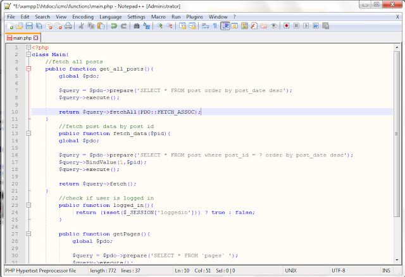Click the Copy toolbar icon

click(x=91, y=26)
